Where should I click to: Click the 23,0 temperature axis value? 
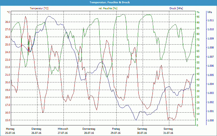click(8, 60)
